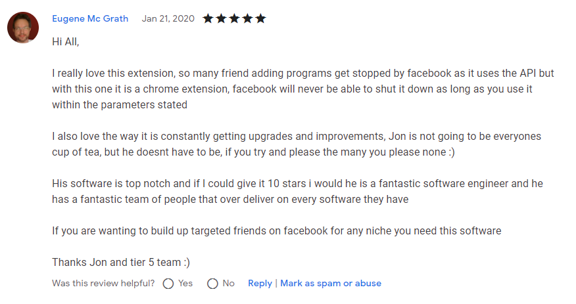The image size is (576, 304).
Task: Click the "Was this review helpful?" prompt text
Action: tap(103, 284)
